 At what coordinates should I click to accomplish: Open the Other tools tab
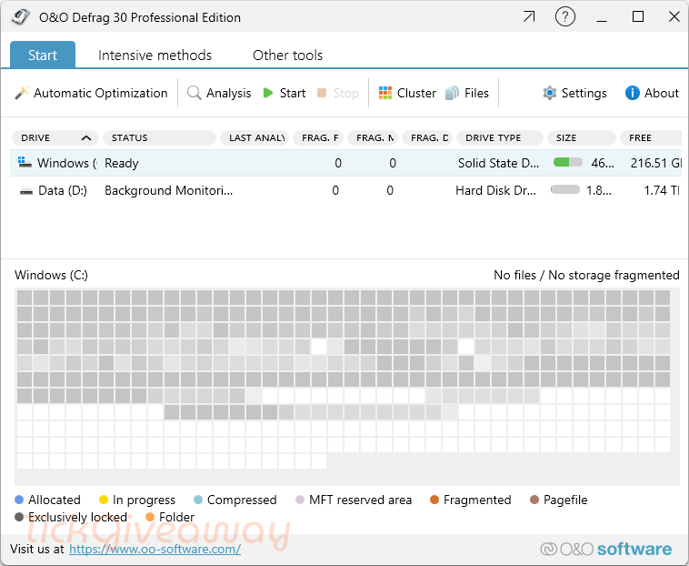tap(288, 55)
